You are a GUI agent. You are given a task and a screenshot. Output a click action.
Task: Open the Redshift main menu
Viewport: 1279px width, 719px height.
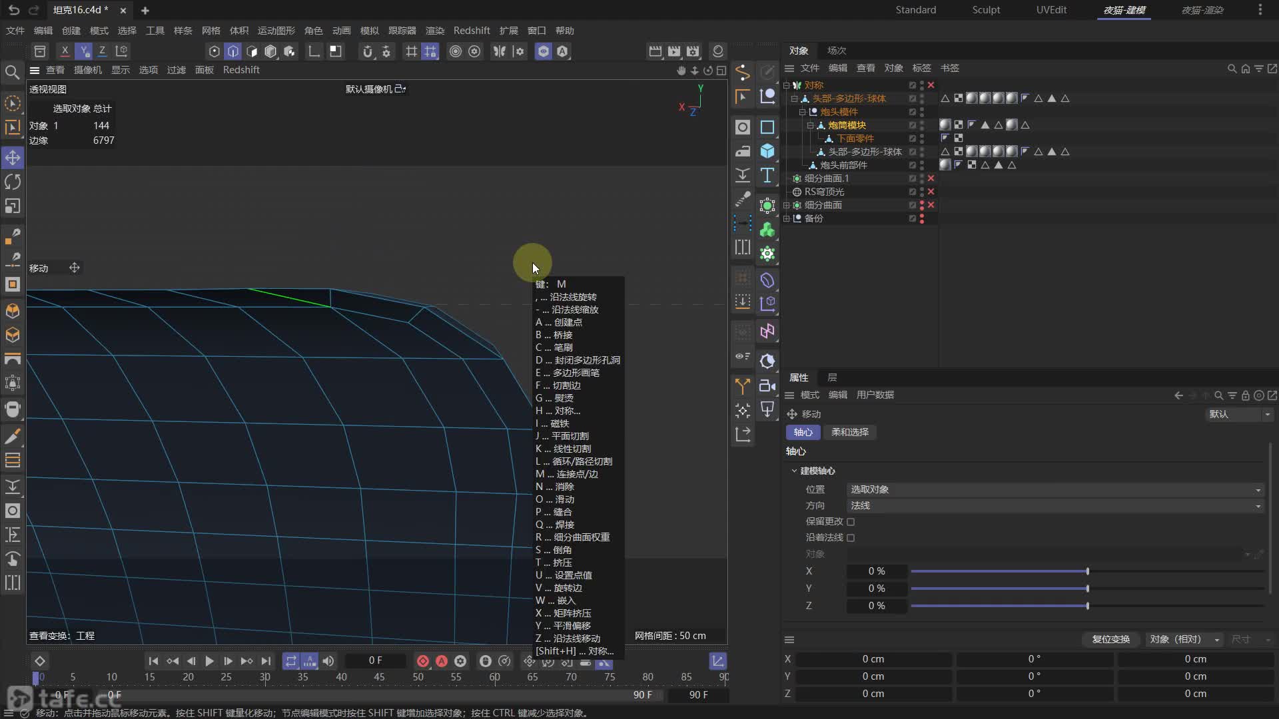pyautogui.click(x=472, y=31)
